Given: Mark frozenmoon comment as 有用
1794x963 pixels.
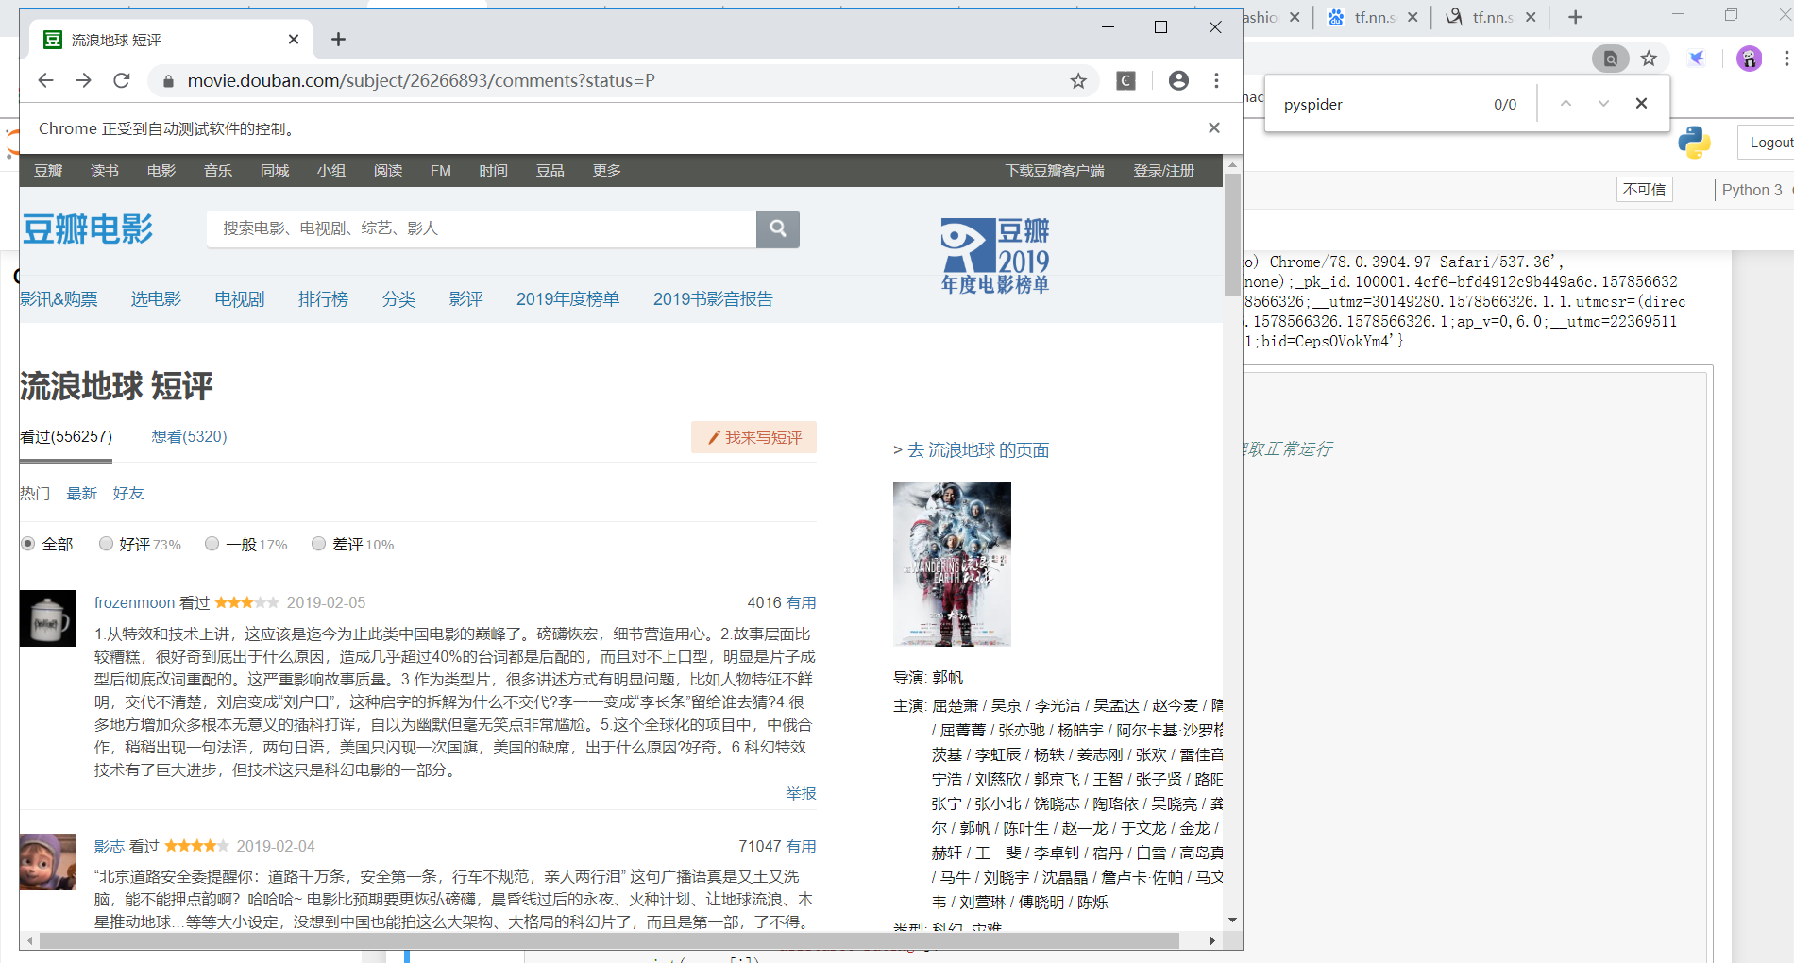Looking at the screenshot, I should [801, 602].
